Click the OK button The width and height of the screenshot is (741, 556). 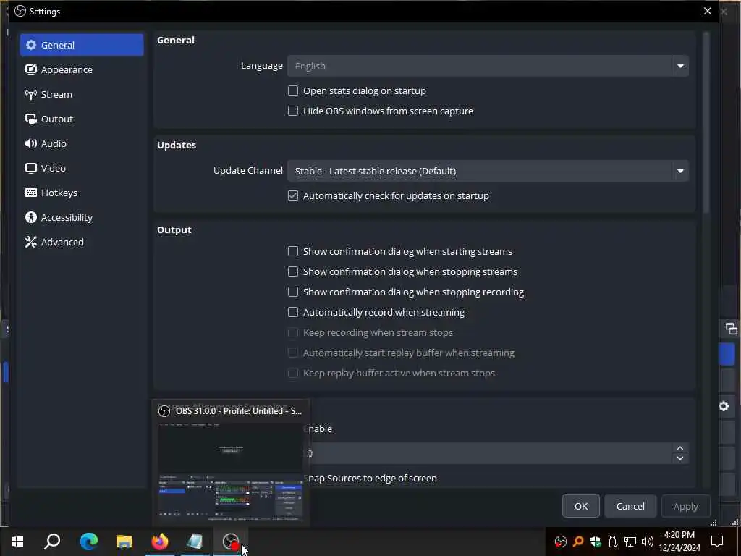tap(581, 506)
